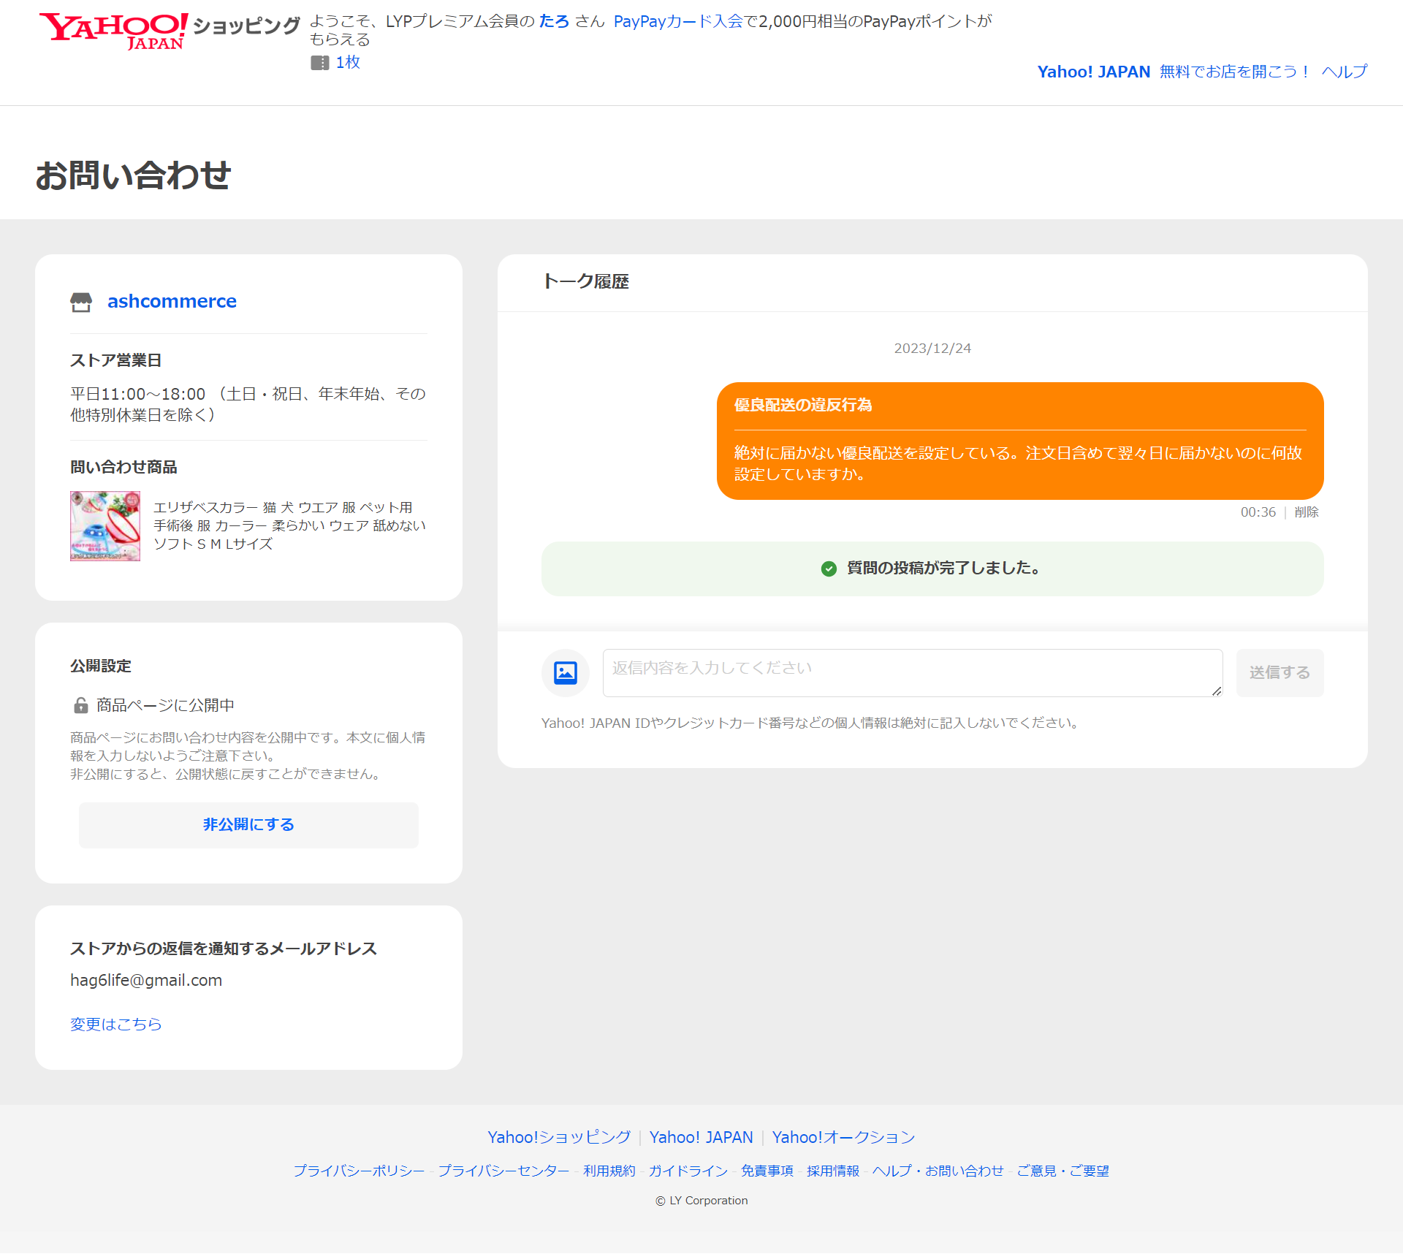Open 利用規約 footer link
Image resolution: width=1403 pixels, height=1254 pixels.
609,1171
